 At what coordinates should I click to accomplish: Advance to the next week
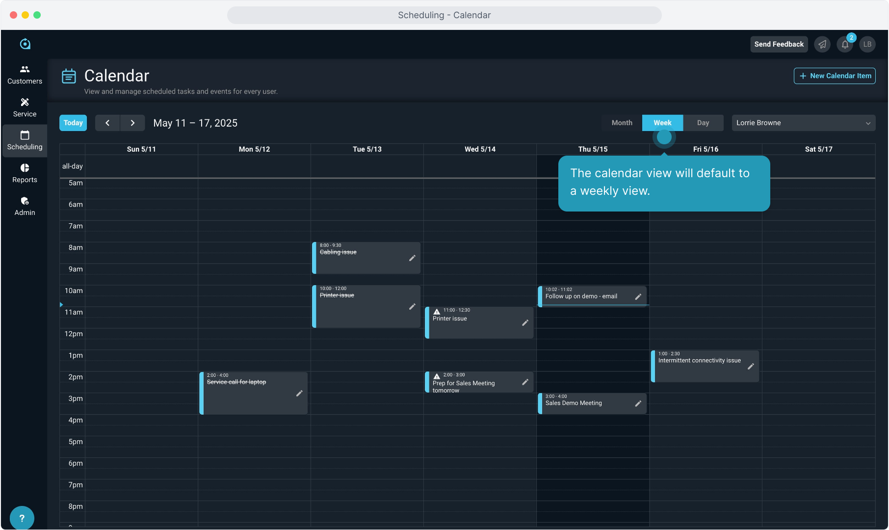click(x=132, y=123)
